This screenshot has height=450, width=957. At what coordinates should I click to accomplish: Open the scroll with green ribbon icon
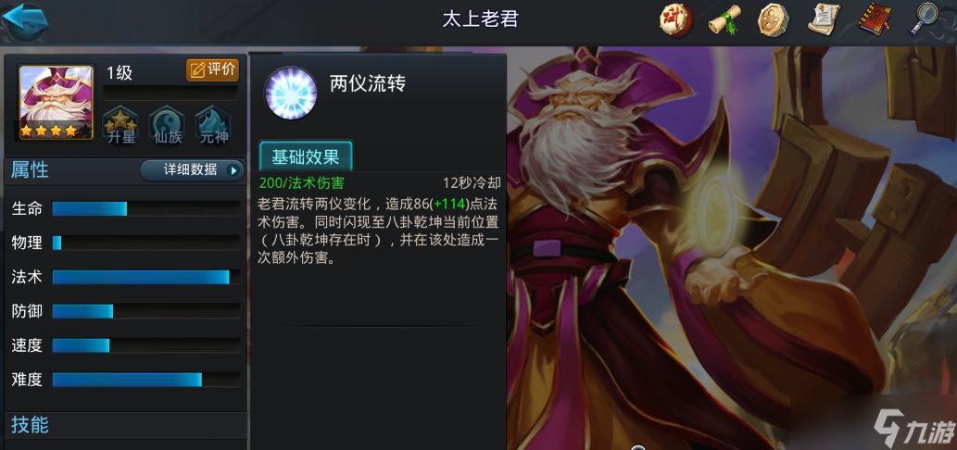tap(724, 20)
